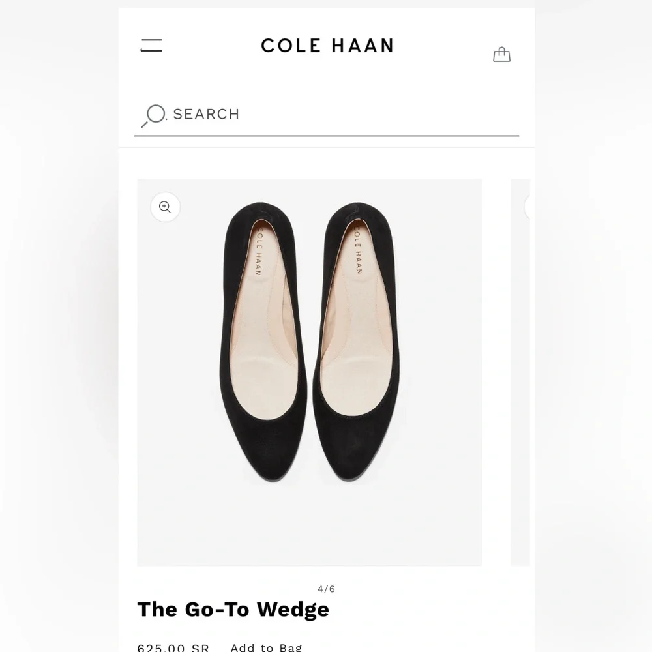Click The Go-To Wedge product title
652x652 pixels.
tap(233, 609)
